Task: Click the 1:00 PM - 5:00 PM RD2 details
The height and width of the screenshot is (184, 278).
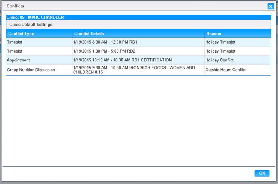Action: pos(138,51)
